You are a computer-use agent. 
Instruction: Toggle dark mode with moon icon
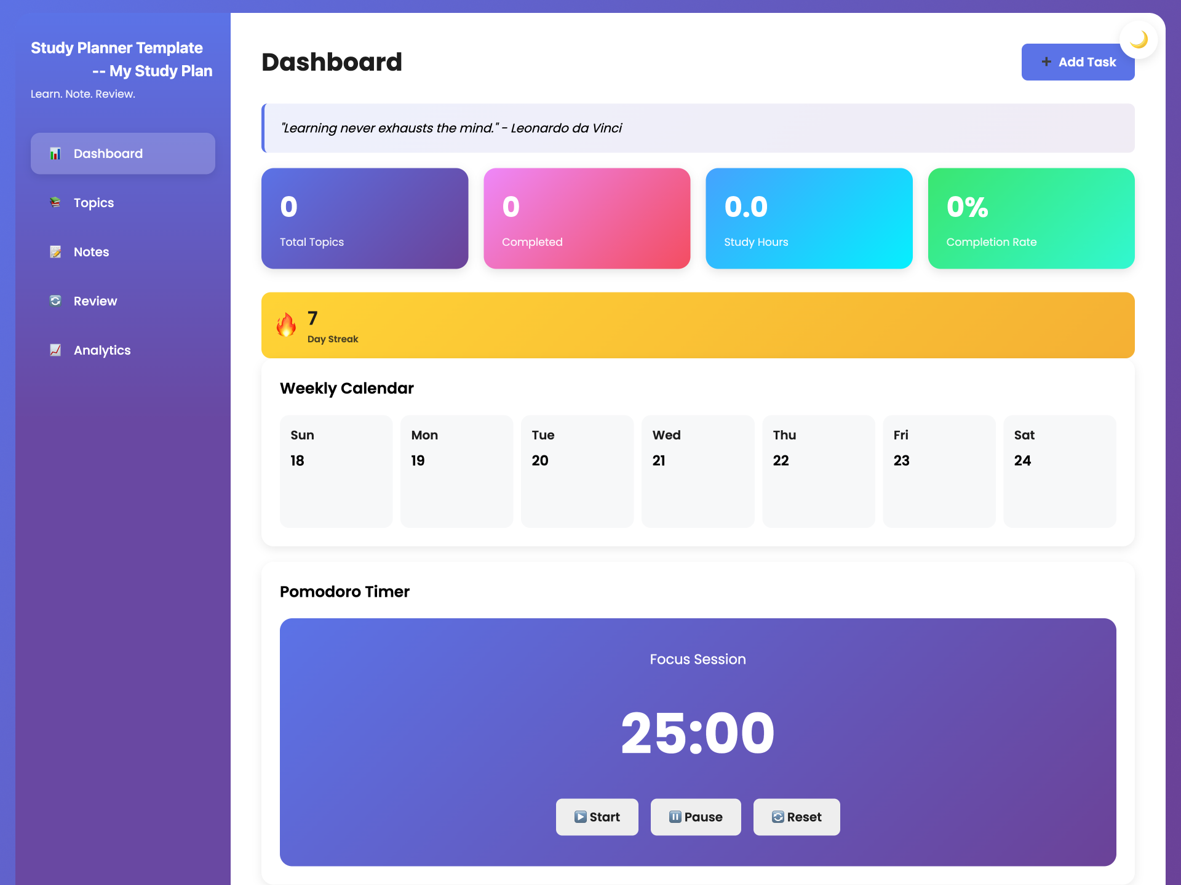1139,40
